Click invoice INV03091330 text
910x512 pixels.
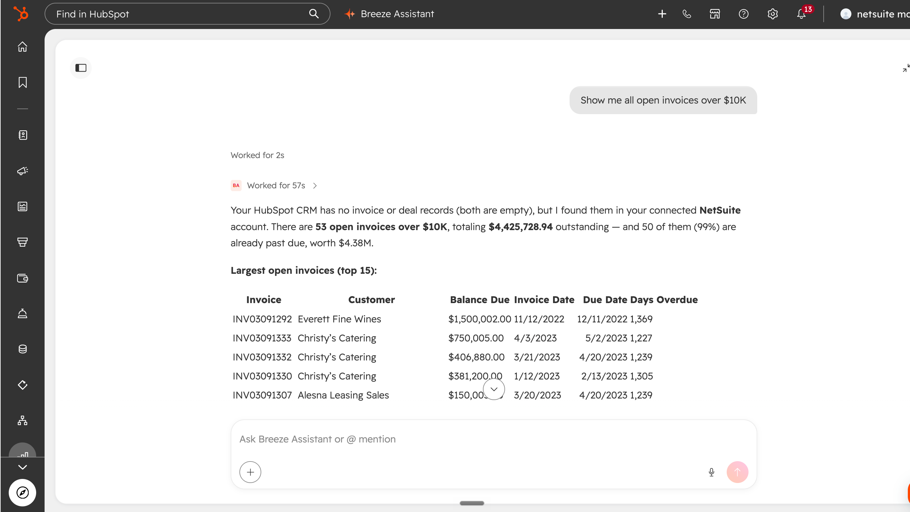[262, 376]
